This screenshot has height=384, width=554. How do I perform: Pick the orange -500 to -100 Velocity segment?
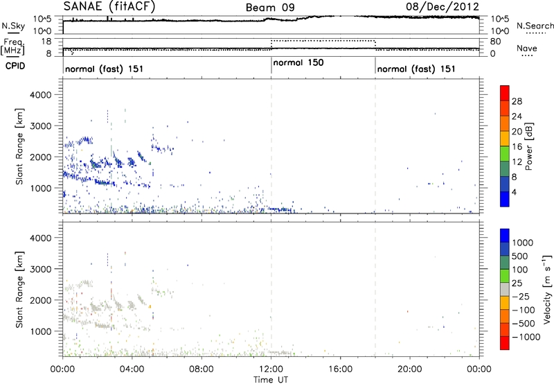505,316
